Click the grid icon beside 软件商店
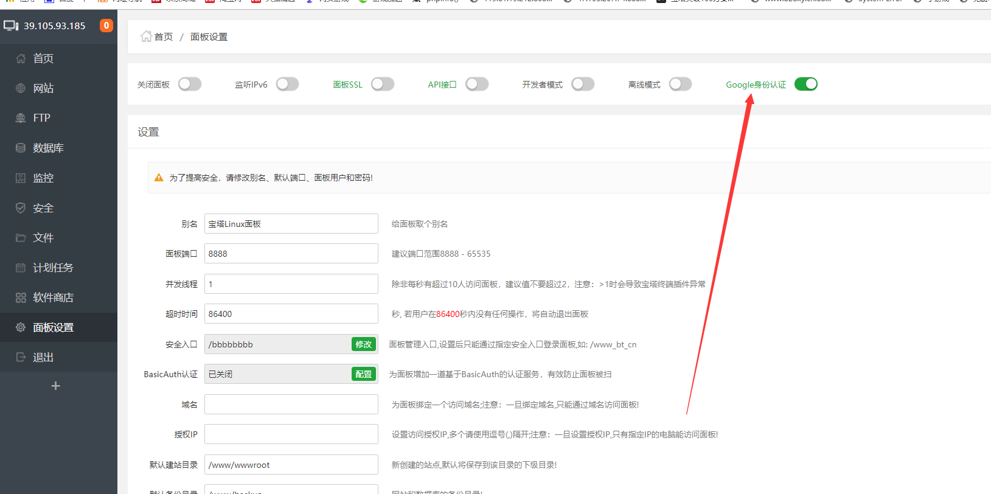 coord(21,297)
